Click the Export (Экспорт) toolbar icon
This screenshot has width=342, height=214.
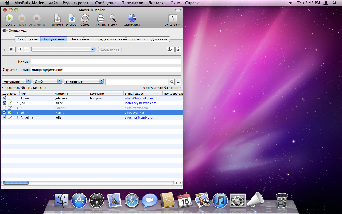tap(72, 18)
